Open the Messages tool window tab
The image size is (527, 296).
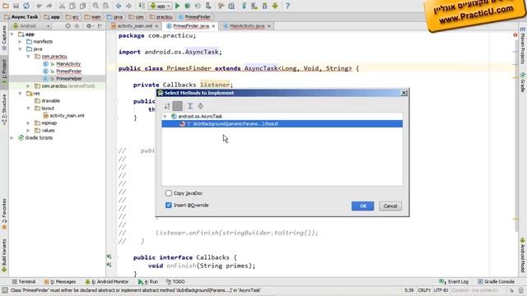pyautogui.click(x=60, y=281)
